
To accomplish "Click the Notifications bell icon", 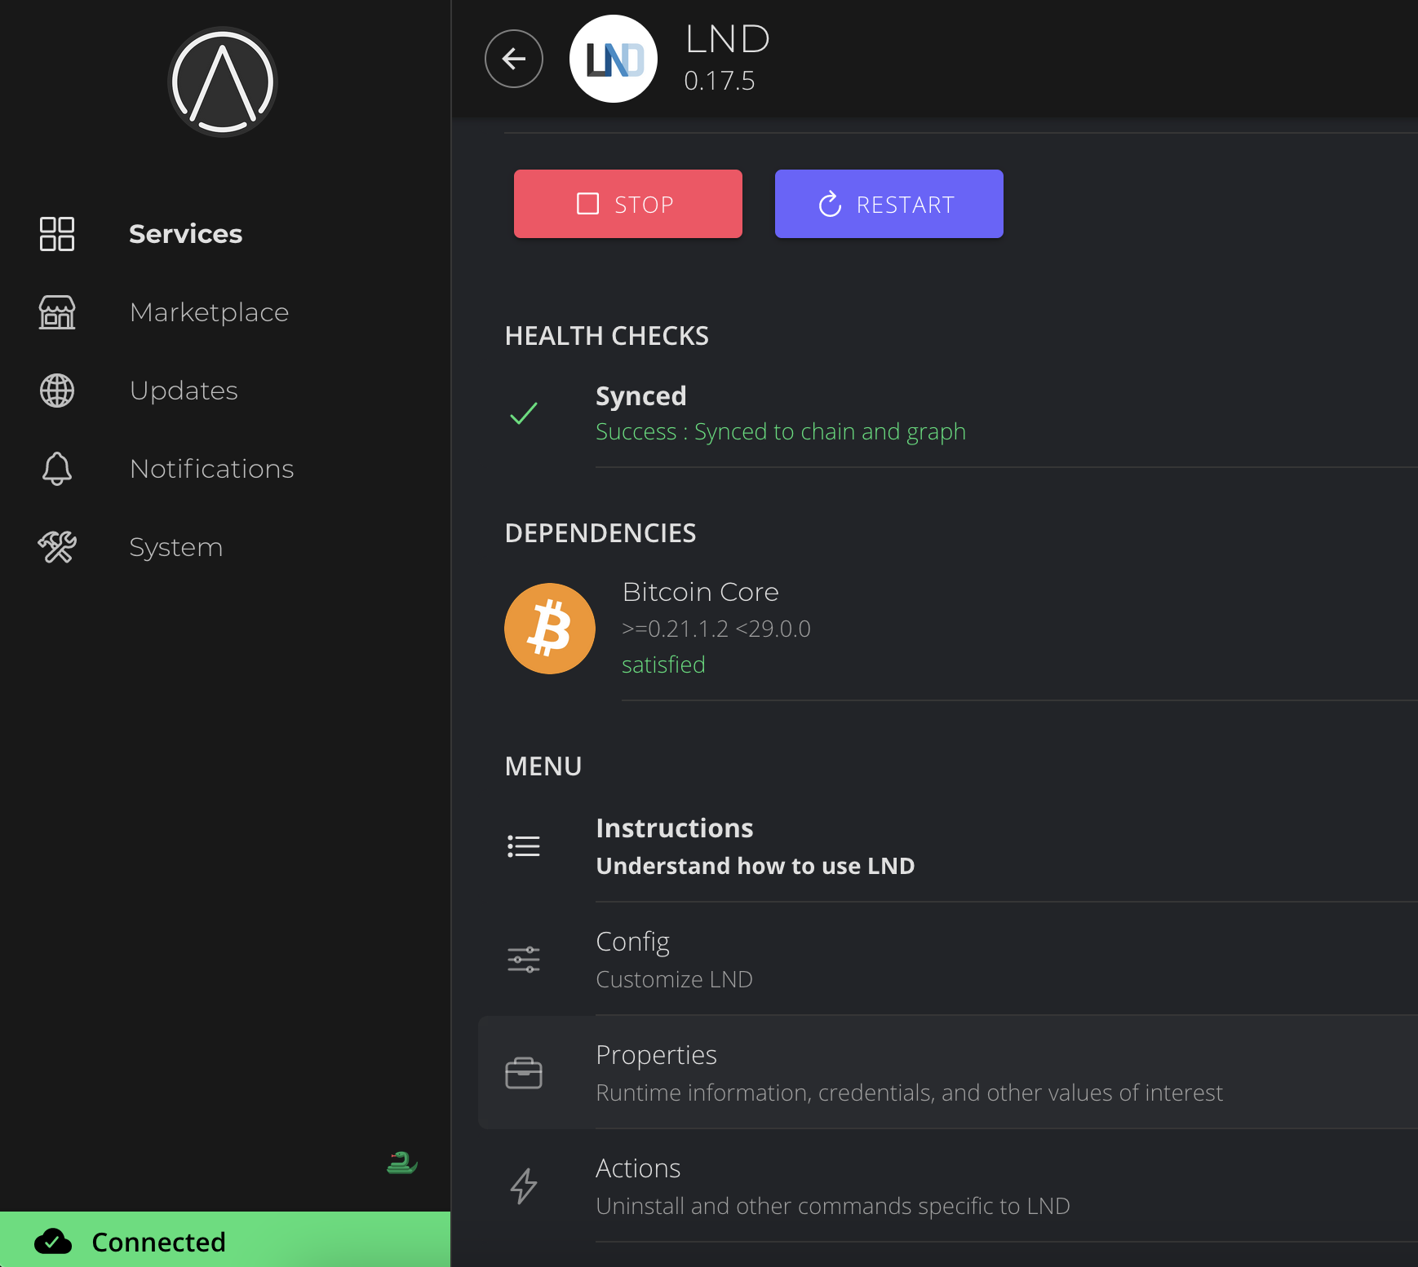I will pos(57,469).
